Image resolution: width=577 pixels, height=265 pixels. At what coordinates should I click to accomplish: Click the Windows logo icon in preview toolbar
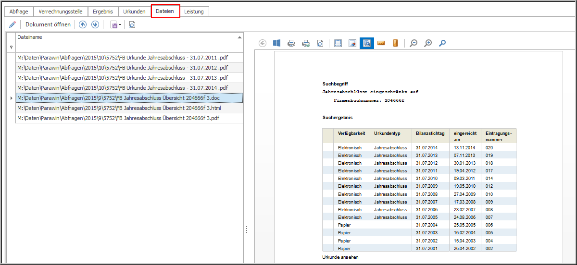pos(276,43)
